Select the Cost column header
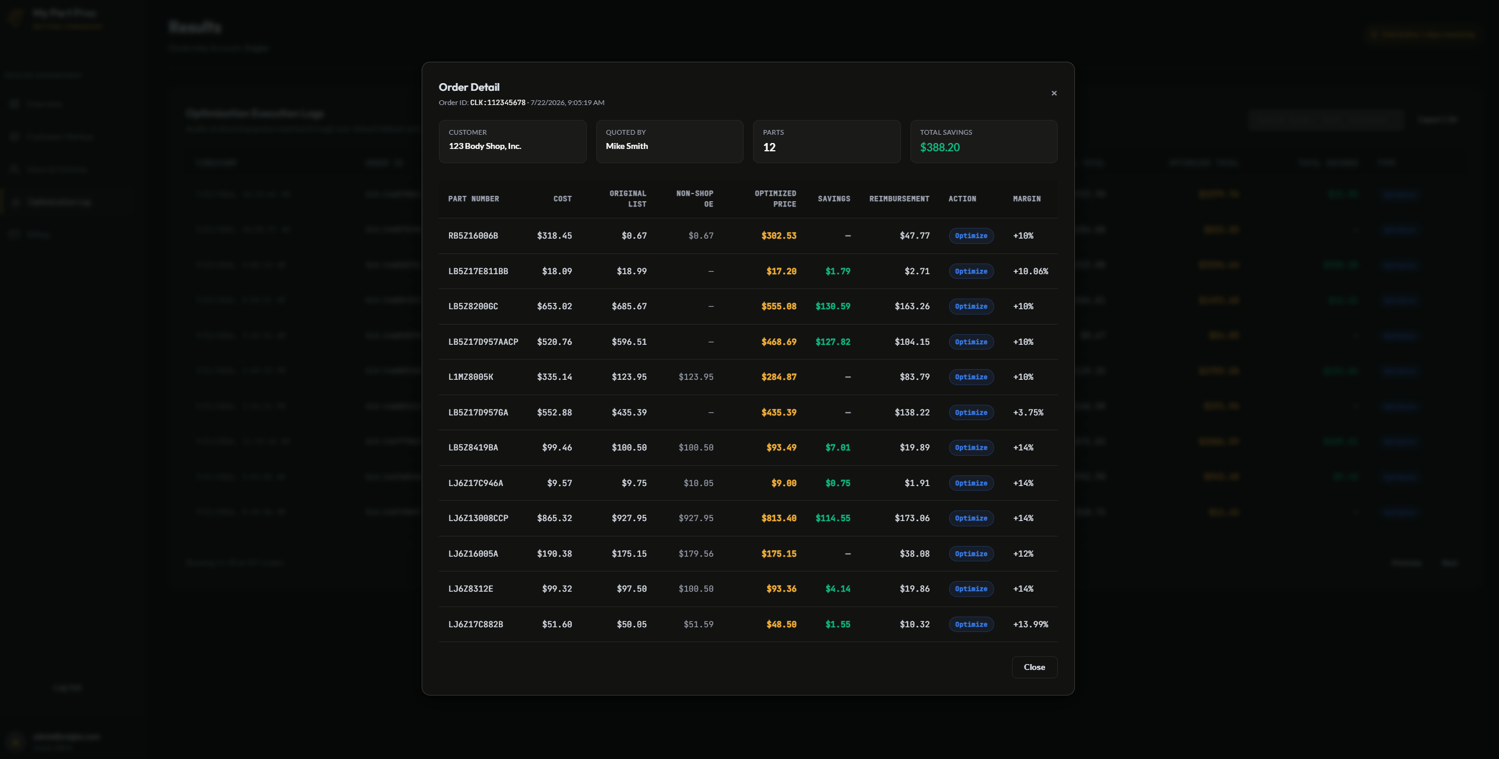The height and width of the screenshot is (759, 1499). [562, 199]
